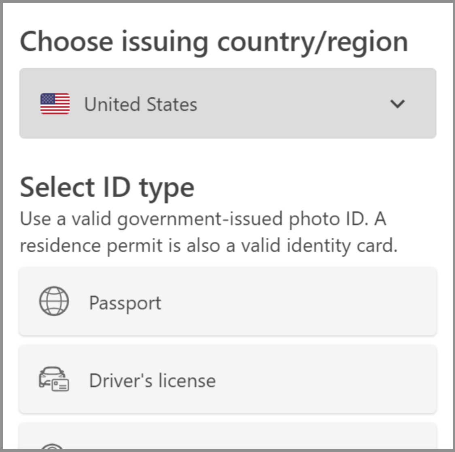This screenshot has width=455, height=452.
Task: Click blank area between flag and chevron
Action: pyautogui.click(x=291, y=104)
